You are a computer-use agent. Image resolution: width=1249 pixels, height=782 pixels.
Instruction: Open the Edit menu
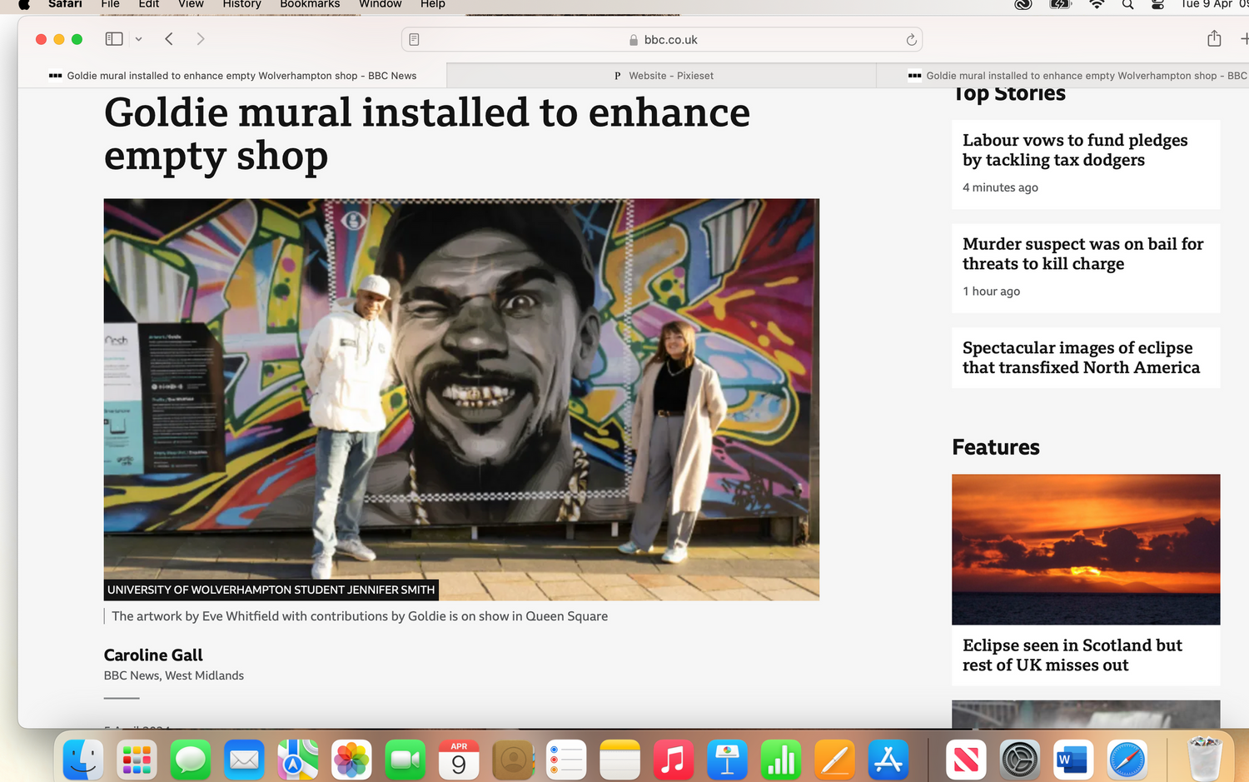point(149,4)
